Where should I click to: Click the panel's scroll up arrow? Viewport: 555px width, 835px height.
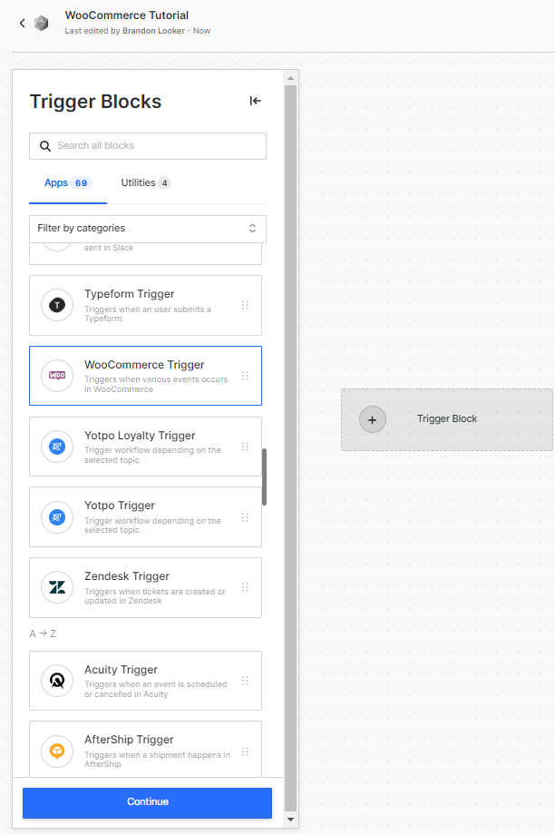pyautogui.click(x=290, y=78)
